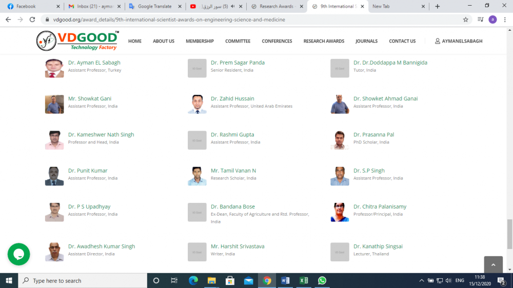Open Dr. Chitra Palanisamy profile link
This screenshot has height=288, width=513.
pos(380,207)
